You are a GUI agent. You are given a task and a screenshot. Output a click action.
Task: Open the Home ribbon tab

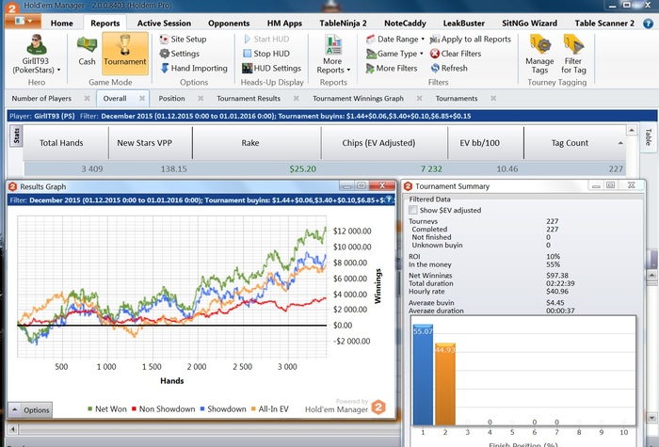pos(62,24)
